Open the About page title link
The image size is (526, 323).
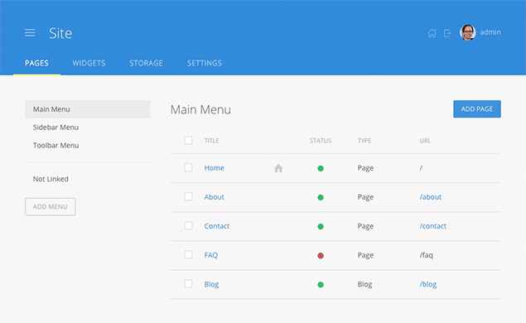[x=214, y=197]
